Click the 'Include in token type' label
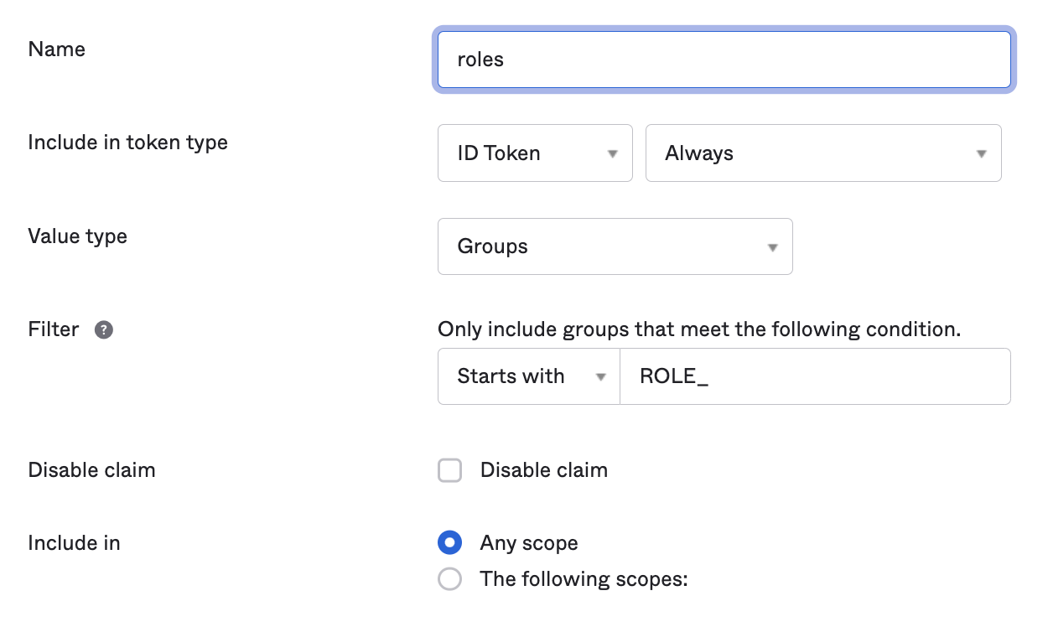 pyautogui.click(x=127, y=142)
